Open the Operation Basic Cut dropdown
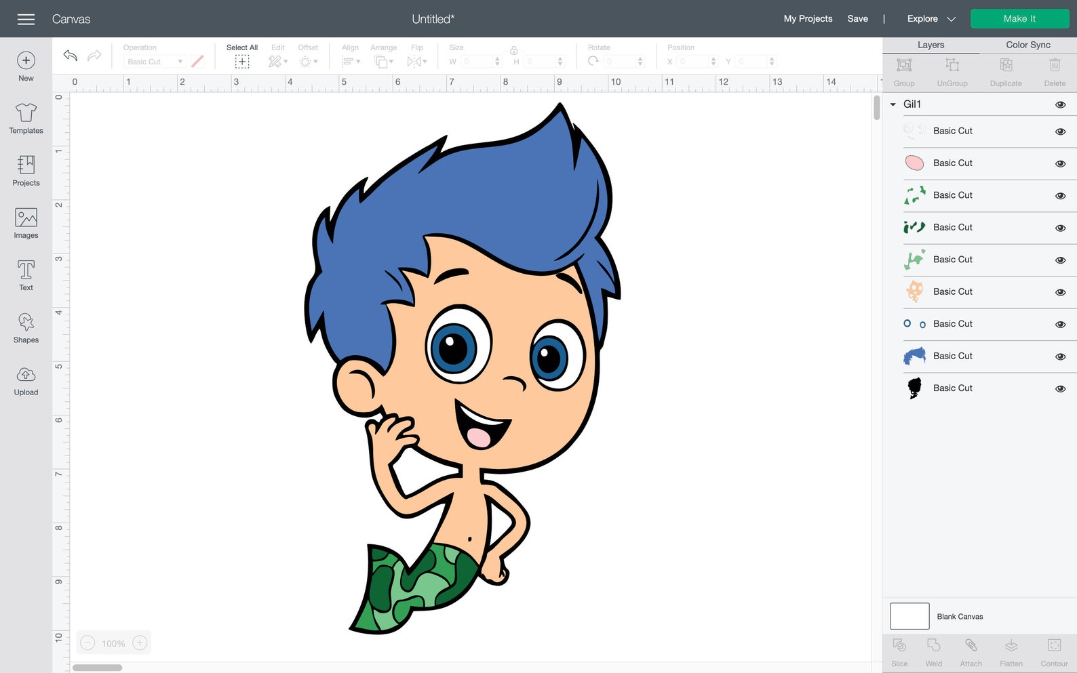Viewport: 1077px width, 673px height. click(x=155, y=62)
